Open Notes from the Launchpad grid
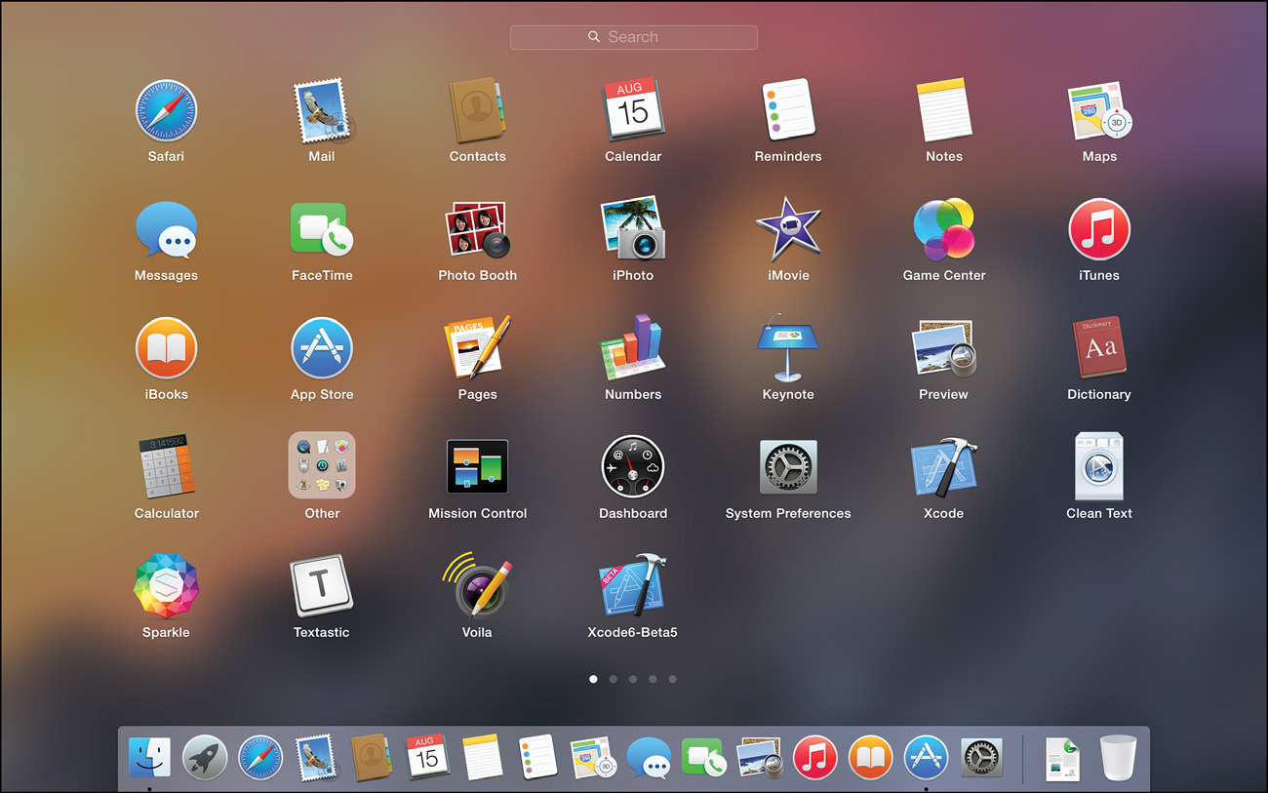1268x793 pixels. point(944,110)
